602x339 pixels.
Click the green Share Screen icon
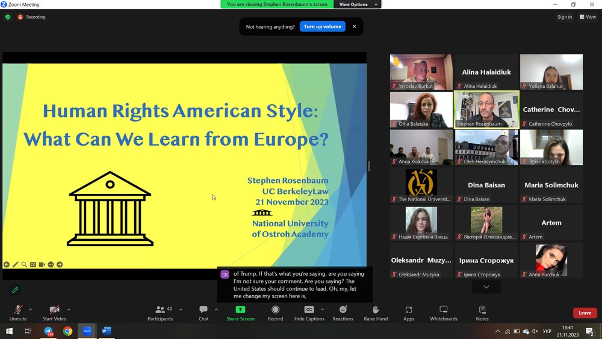click(240, 309)
